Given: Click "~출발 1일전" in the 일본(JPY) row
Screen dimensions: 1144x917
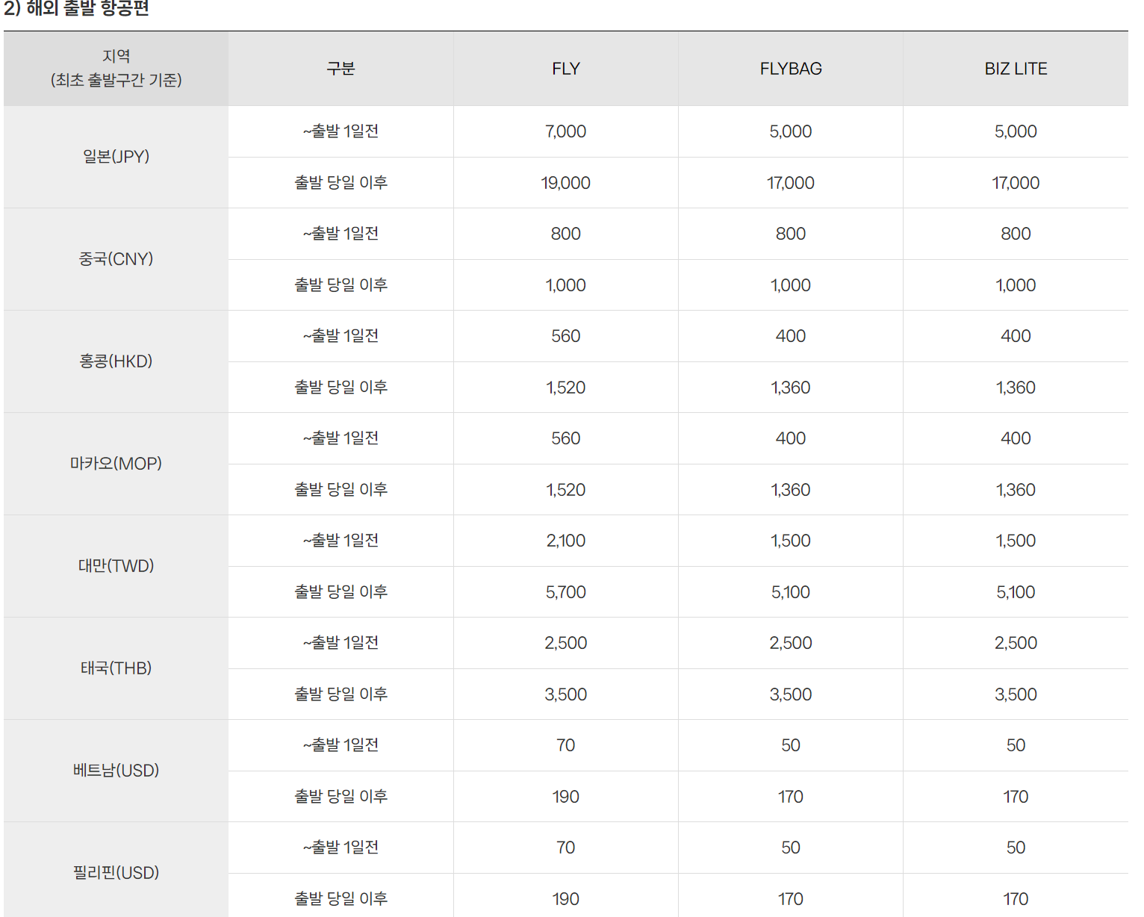Looking at the screenshot, I should (341, 131).
